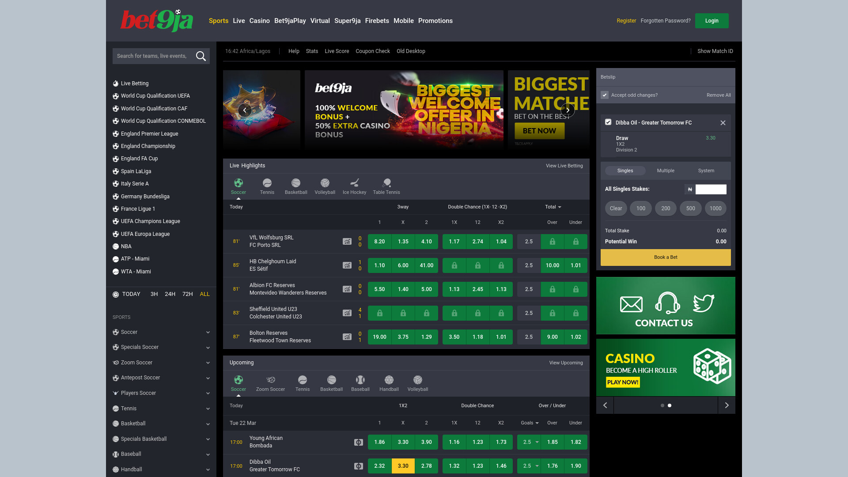Toggle Accept odd changes checkbox

[x=605, y=95]
